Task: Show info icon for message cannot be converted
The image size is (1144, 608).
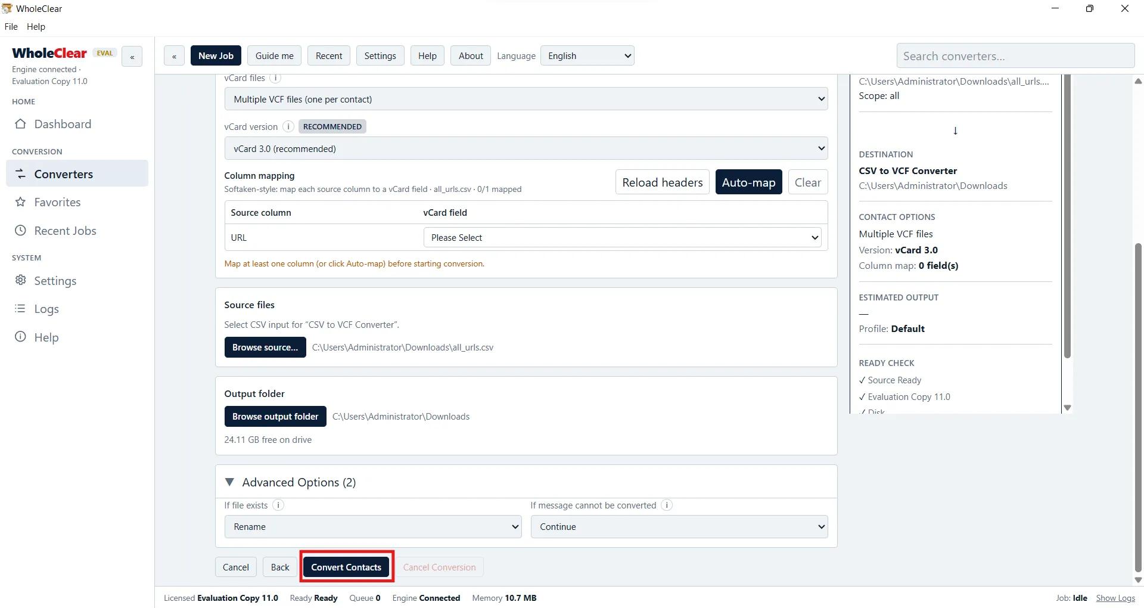Action: coord(667,505)
